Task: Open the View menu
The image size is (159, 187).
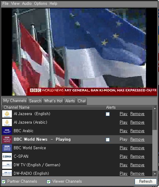Action: tap(15, 4)
